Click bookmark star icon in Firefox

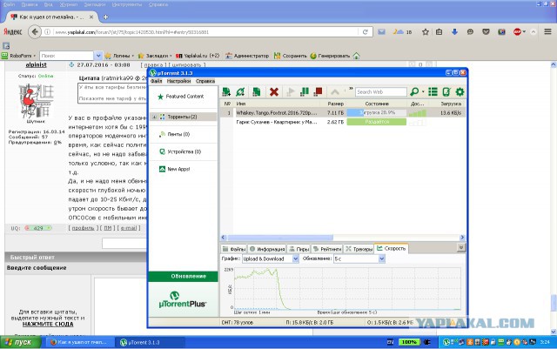pyautogui.click(x=426, y=32)
